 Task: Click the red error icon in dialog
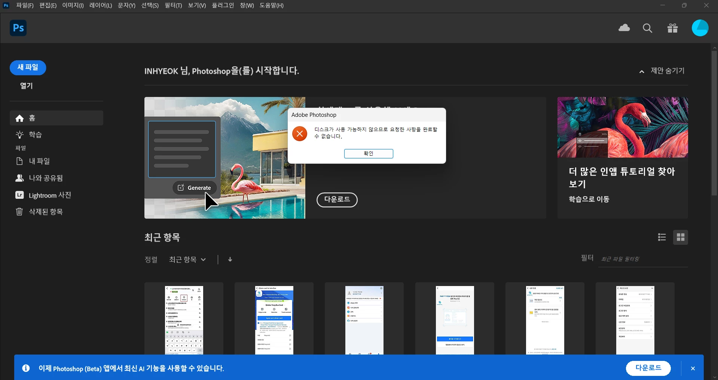tap(300, 134)
